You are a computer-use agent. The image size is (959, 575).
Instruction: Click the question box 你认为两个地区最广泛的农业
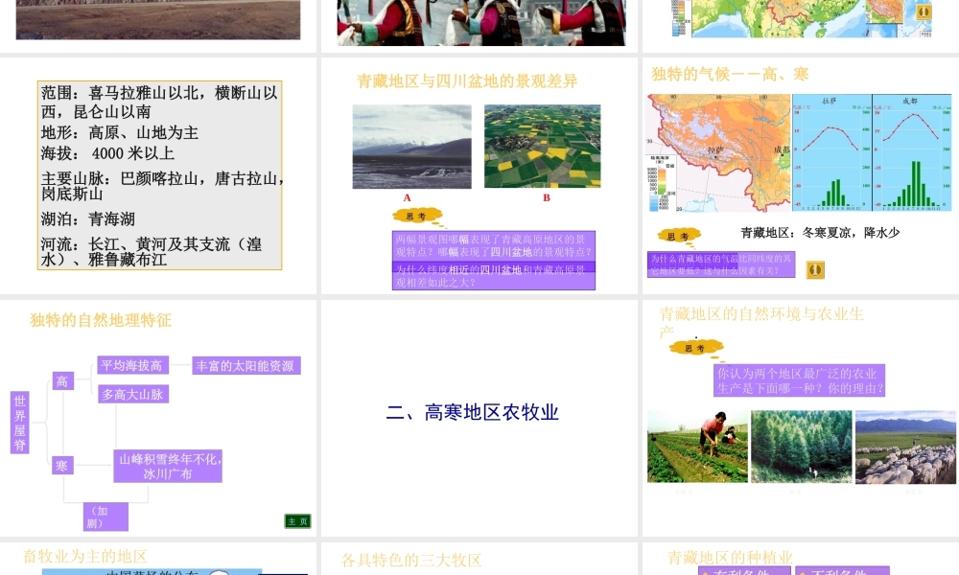click(800, 380)
